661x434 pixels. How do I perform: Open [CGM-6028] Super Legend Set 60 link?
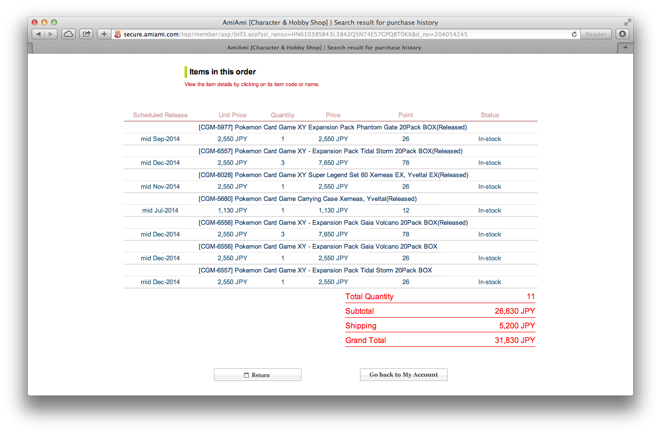tap(334, 175)
